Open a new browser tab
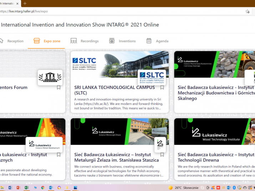 tap(25, 3)
